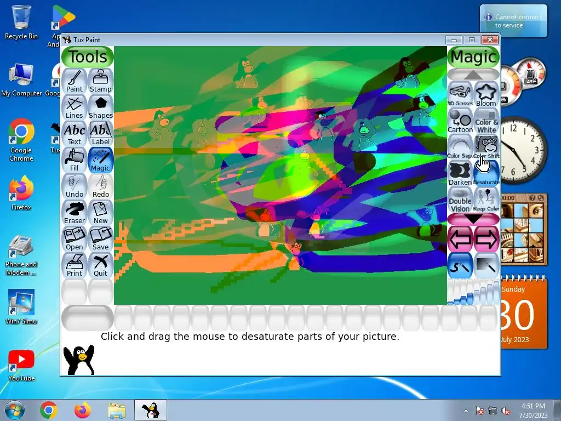Choose the Color & White effect
The image size is (561, 421).
pos(486,121)
